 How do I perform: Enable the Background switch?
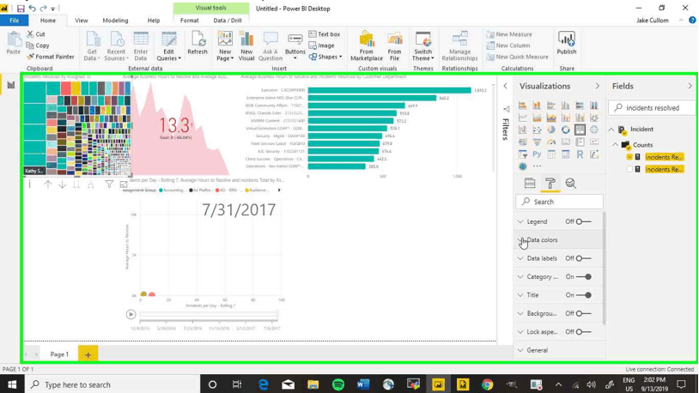583,314
